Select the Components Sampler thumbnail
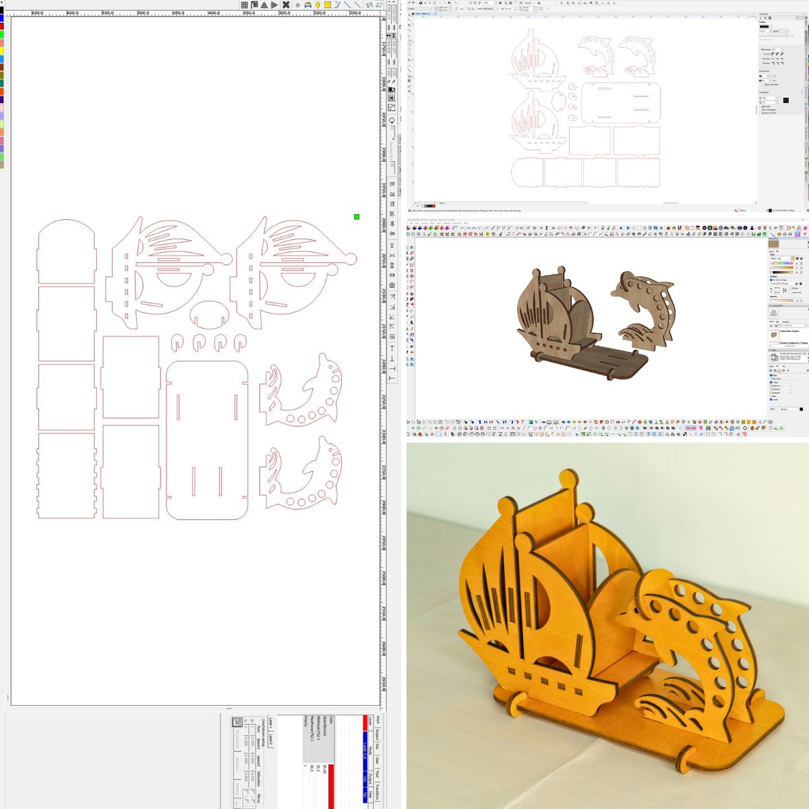Viewport: 809px width, 809px height. (x=774, y=335)
